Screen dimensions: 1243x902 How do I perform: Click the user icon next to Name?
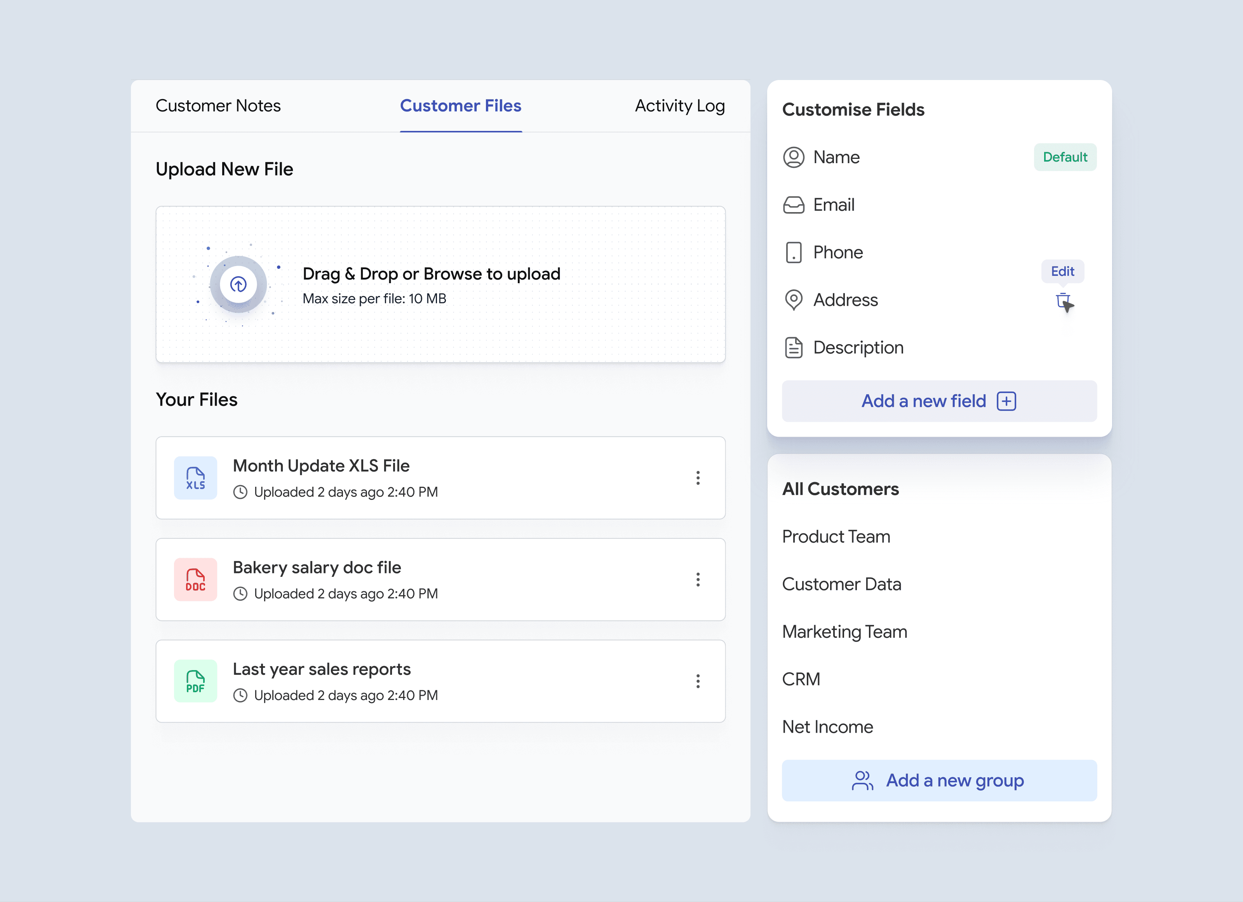[794, 157]
